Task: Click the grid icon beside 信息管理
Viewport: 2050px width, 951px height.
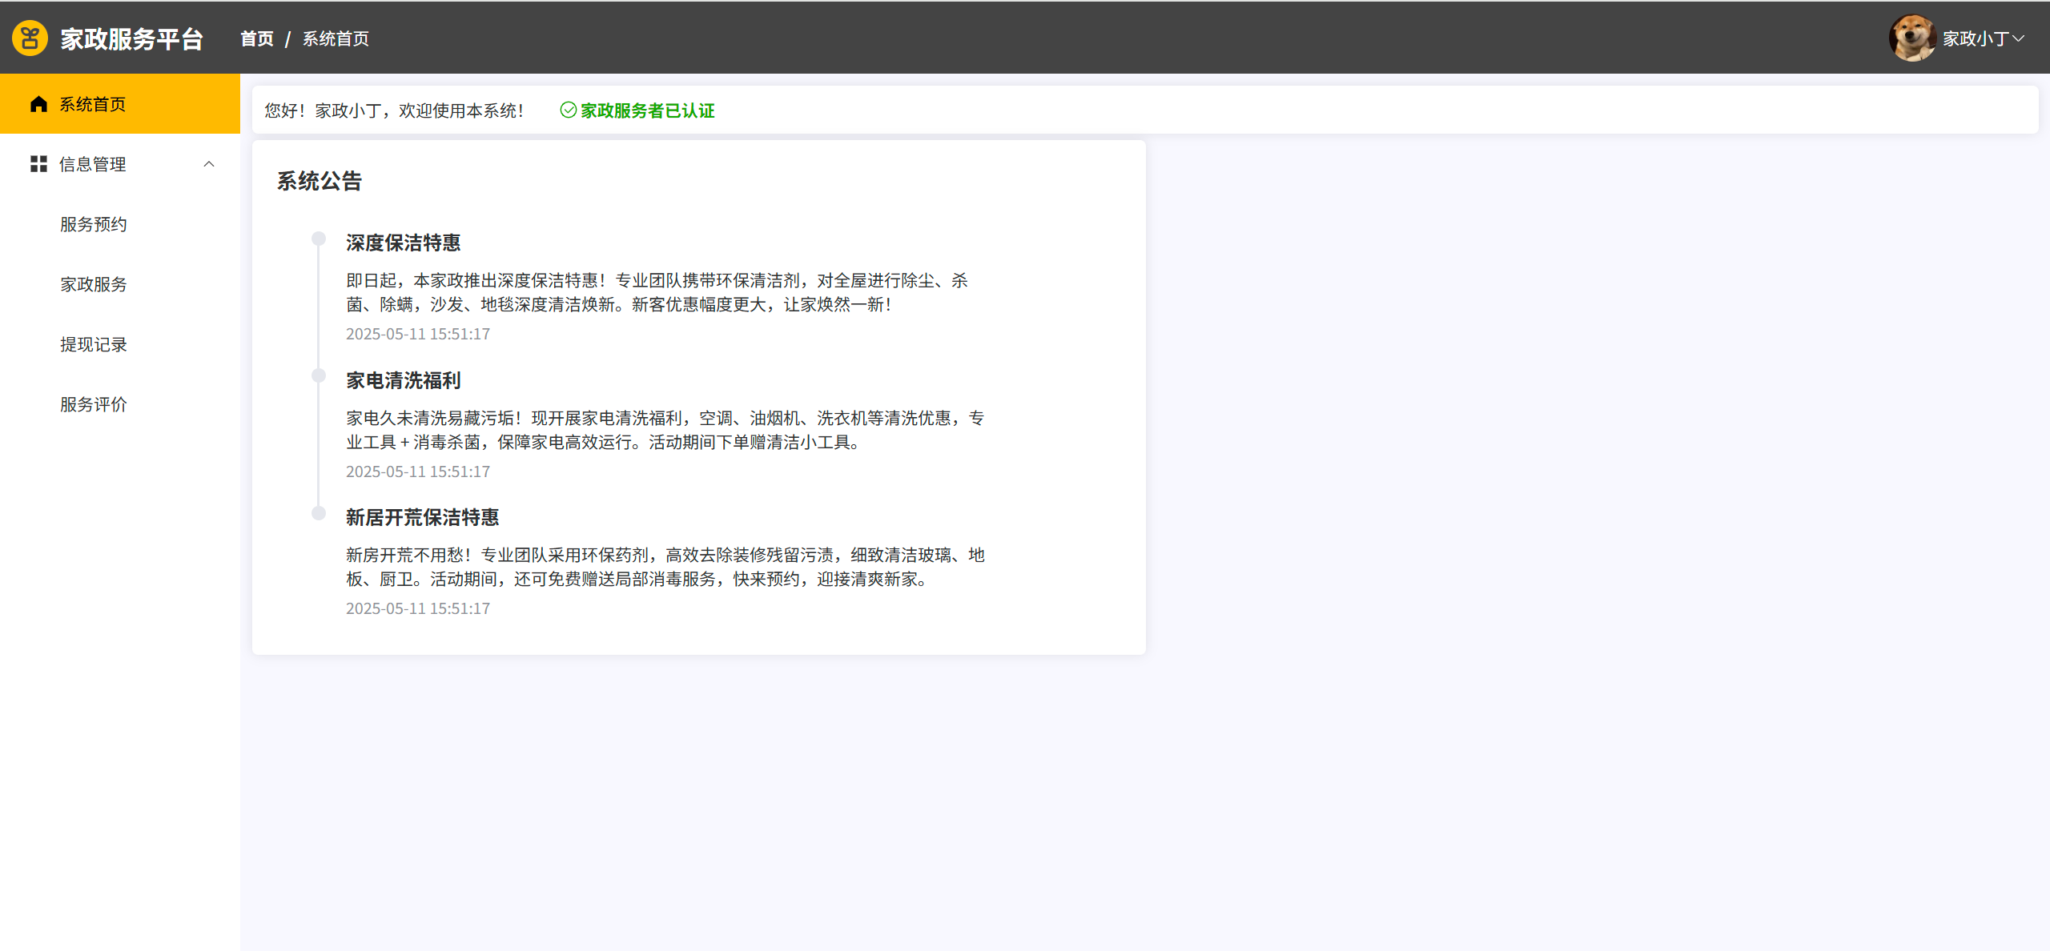Action: pos(38,164)
